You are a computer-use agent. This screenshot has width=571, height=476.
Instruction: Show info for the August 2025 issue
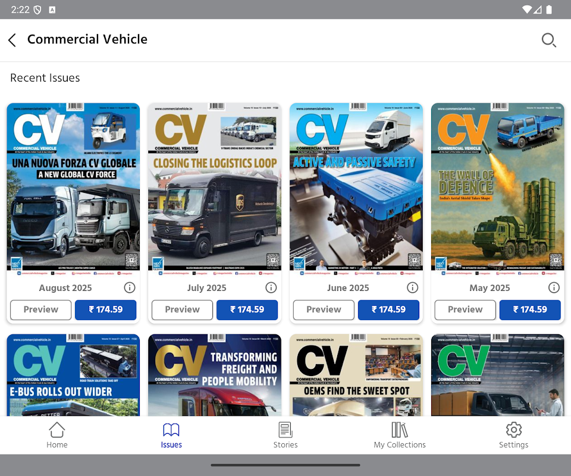click(129, 288)
